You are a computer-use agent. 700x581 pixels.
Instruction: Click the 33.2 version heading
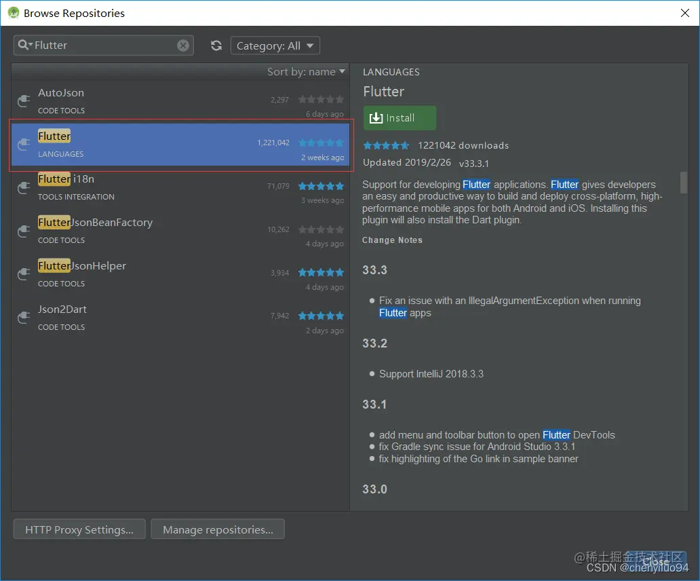pyautogui.click(x=374, y=343)
